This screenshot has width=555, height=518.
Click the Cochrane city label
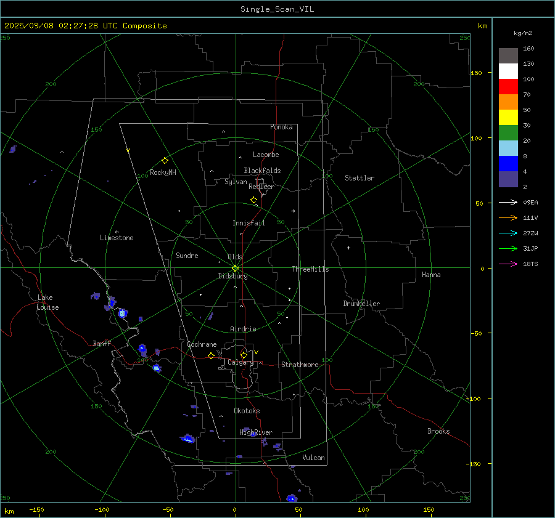point(202,344)
